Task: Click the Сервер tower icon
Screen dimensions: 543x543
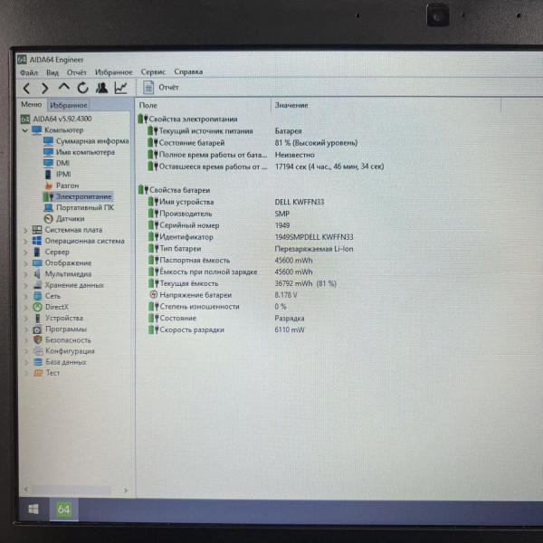Action: 37,252
